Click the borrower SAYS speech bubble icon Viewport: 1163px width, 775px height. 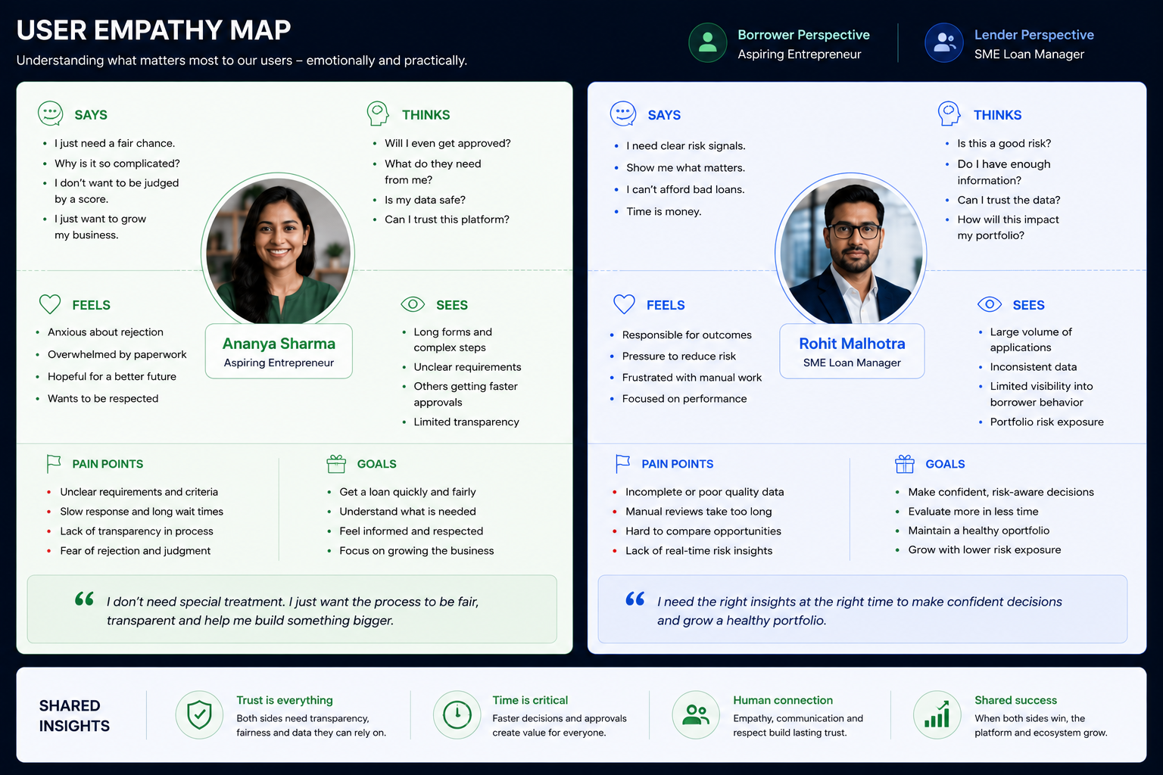[51, 114]
